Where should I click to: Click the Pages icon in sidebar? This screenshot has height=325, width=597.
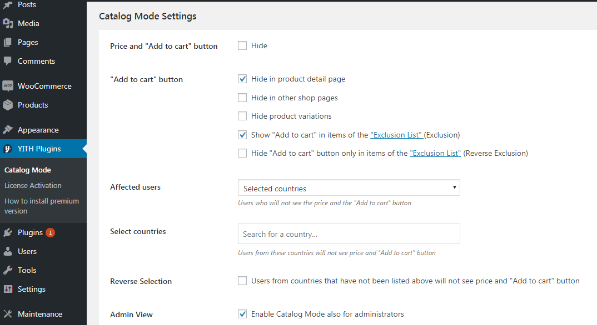pos(8,42)
